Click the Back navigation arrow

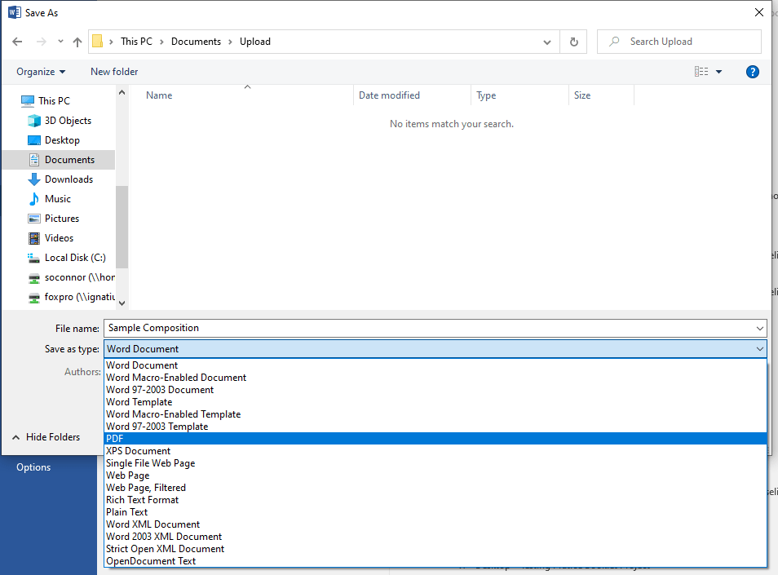click(x=17, y=41)
